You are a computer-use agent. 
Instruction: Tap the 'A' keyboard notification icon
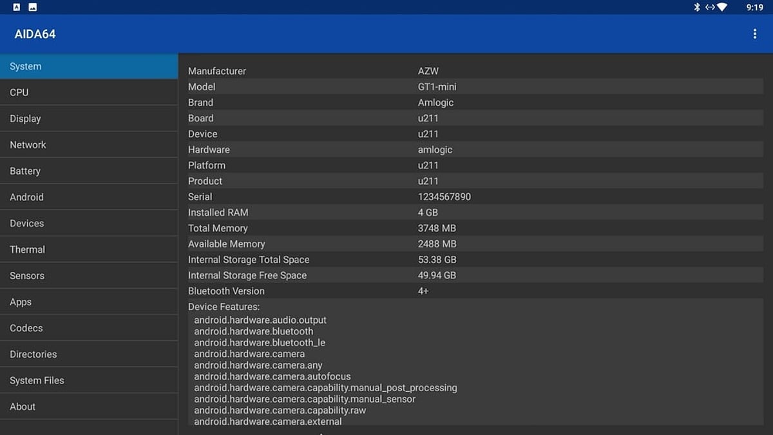(x=17, y=7)
